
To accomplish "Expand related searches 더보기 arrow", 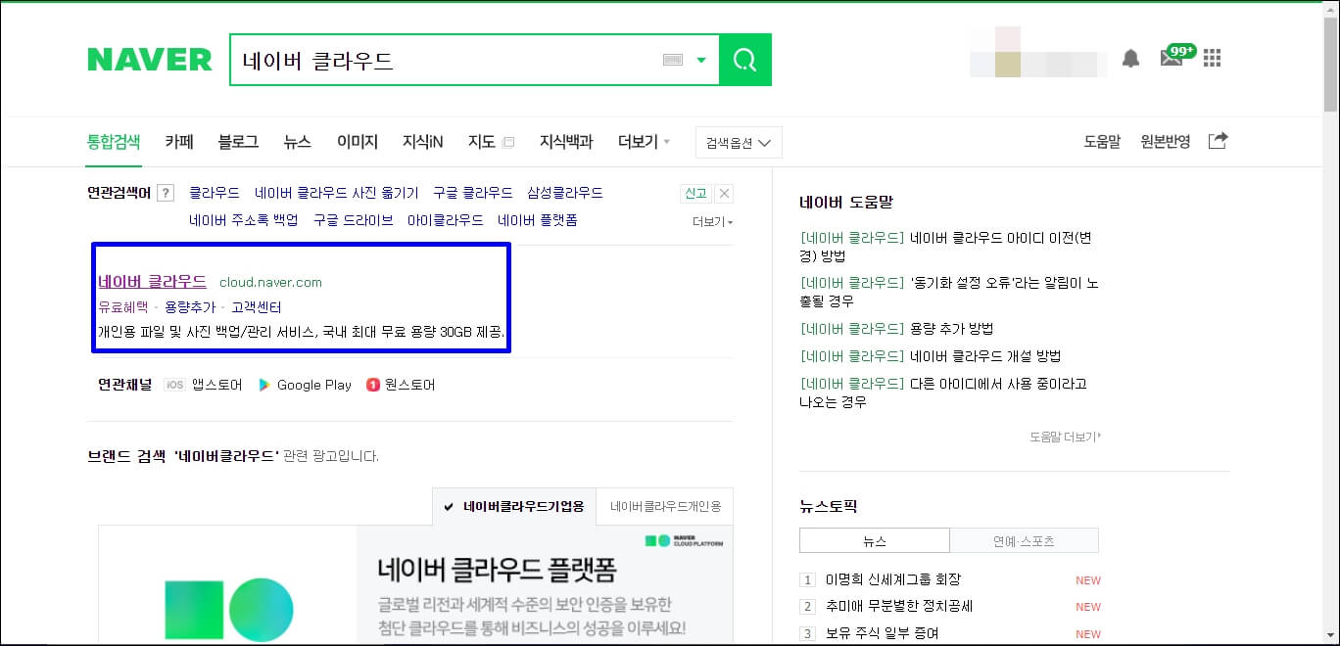I will 712,221.
